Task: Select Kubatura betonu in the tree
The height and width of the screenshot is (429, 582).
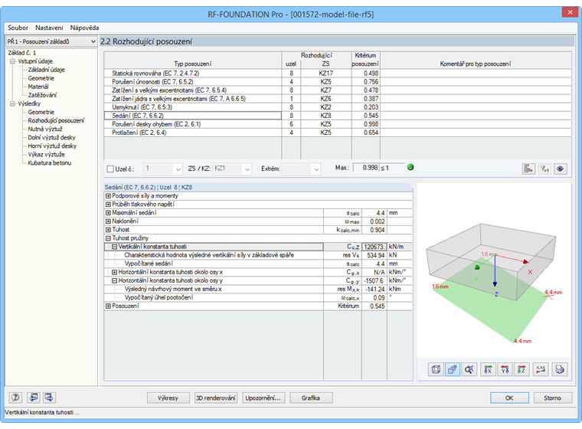Action: 49,163
